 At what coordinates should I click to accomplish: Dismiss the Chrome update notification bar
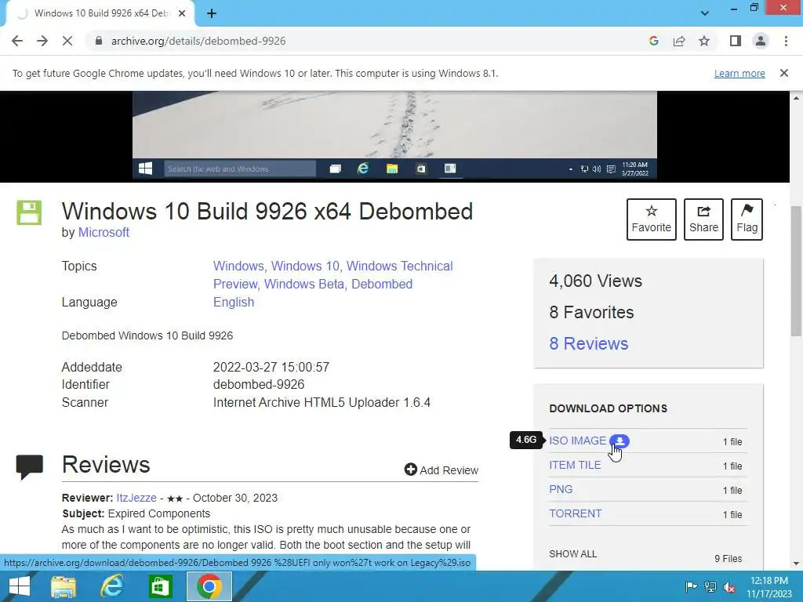click(x=784, y=73)
